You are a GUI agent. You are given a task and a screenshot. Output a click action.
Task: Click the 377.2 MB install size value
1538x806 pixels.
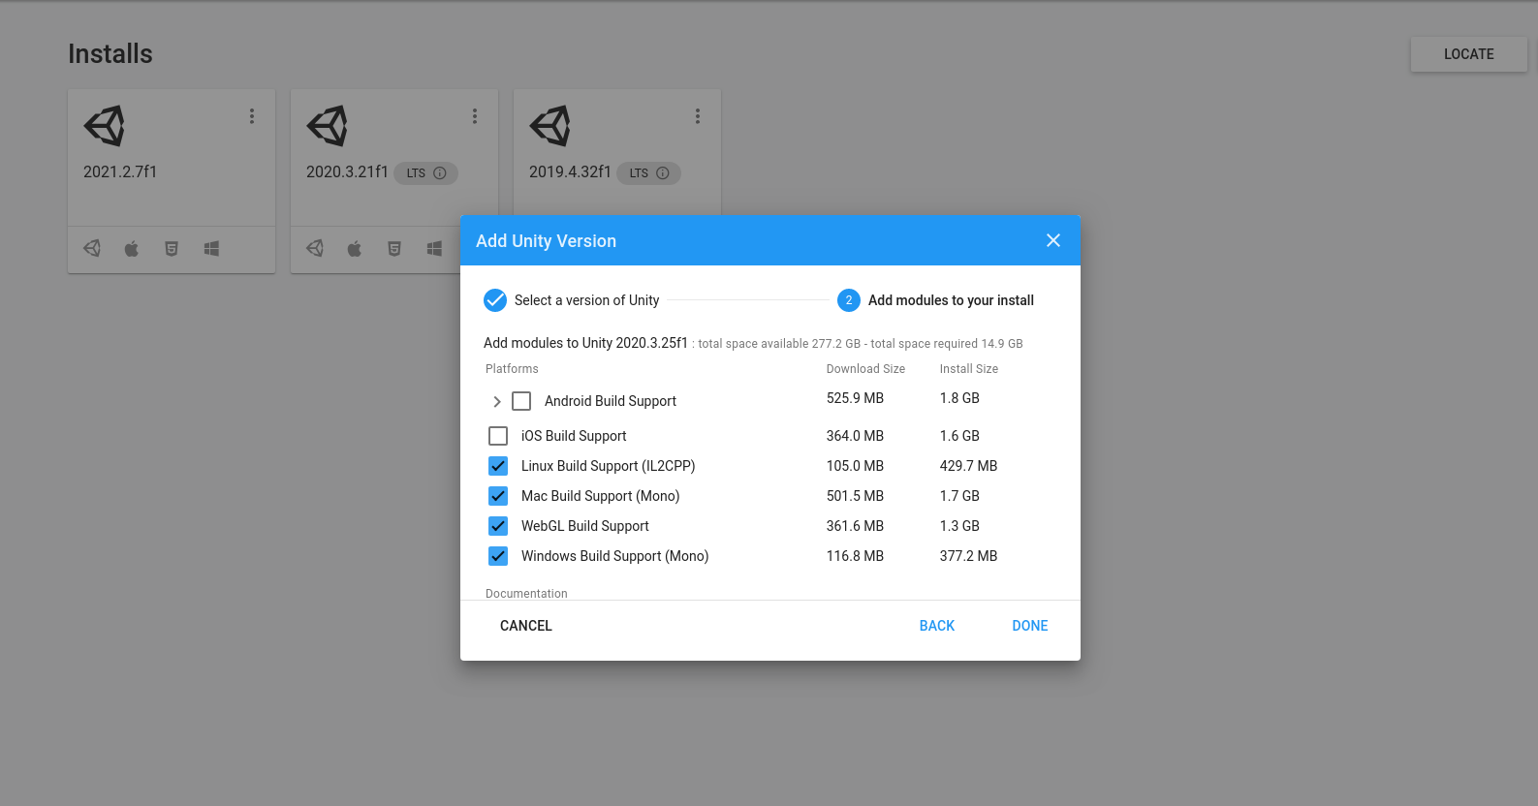pyautogui.click(x=968, y=556)
